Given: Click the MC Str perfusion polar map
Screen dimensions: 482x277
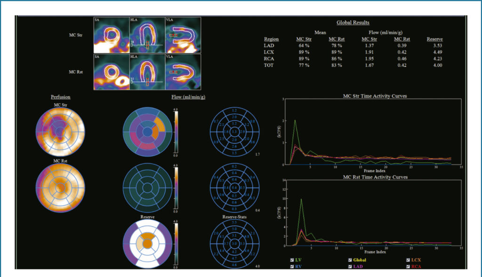Looking at the screenshot, I should coord(60,132).
